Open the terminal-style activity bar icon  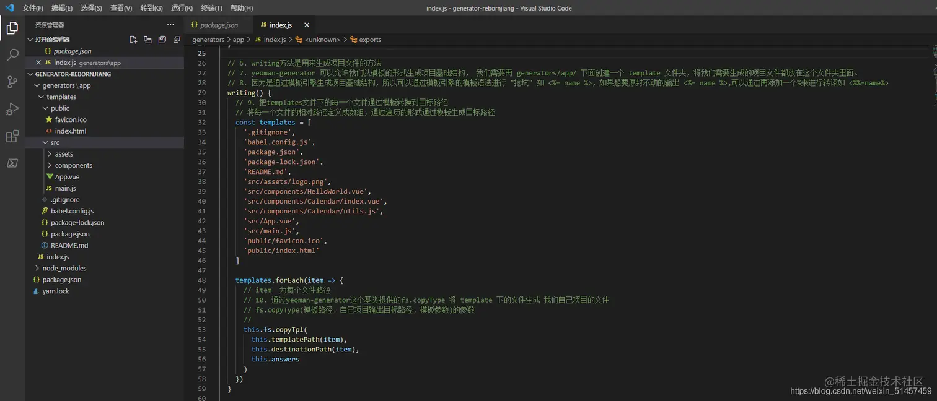pyautogui.click(x=12, y=163)
